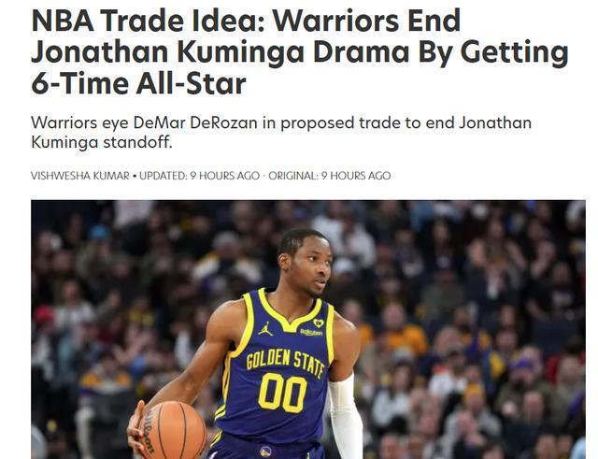Open the article hero image
Image resolution: width=598 pixels, height=459 pixels.
308,329
